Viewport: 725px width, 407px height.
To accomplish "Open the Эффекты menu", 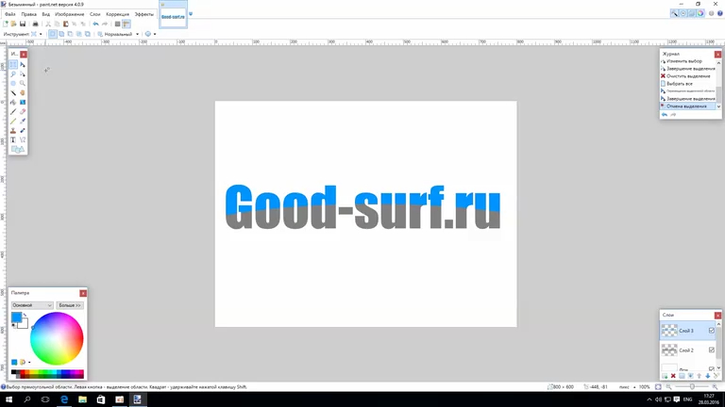I will (144, 14).
